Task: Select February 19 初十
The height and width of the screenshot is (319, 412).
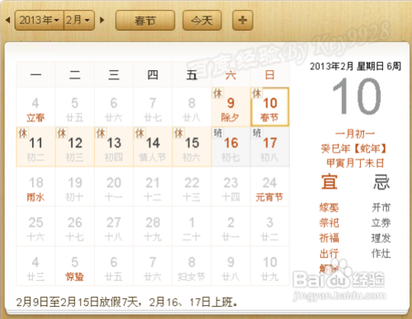Action: coord(75,186)
